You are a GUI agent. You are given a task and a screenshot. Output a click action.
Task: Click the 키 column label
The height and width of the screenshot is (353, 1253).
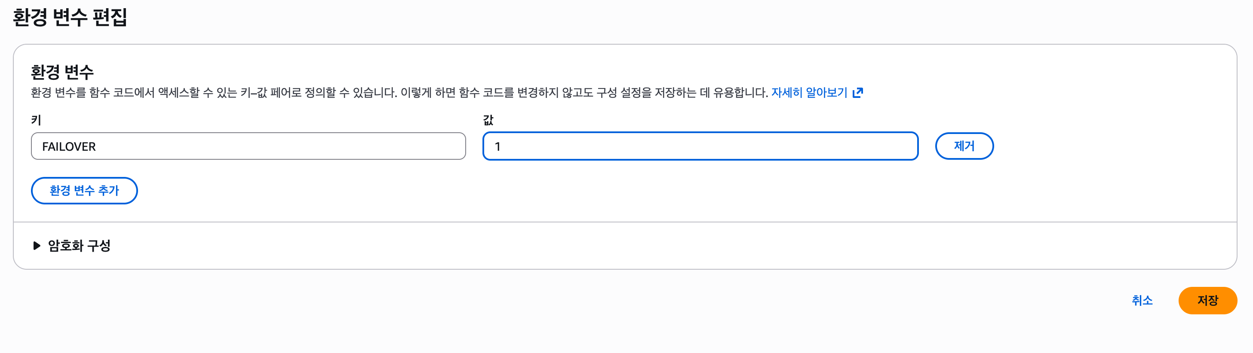tap(36, 120)
